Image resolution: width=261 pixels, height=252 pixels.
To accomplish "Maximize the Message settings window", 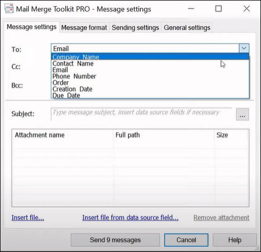I will [219, 8].
